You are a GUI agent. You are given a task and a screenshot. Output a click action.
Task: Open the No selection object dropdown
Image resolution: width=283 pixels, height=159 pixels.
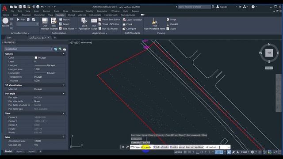pos(28,49)
